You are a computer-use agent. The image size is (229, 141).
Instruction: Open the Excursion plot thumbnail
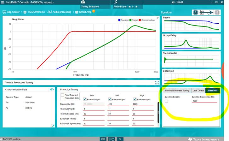[191, 77]
